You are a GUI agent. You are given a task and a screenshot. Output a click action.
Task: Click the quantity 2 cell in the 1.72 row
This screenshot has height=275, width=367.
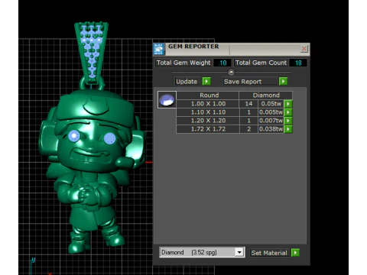(x=248, y=129)
